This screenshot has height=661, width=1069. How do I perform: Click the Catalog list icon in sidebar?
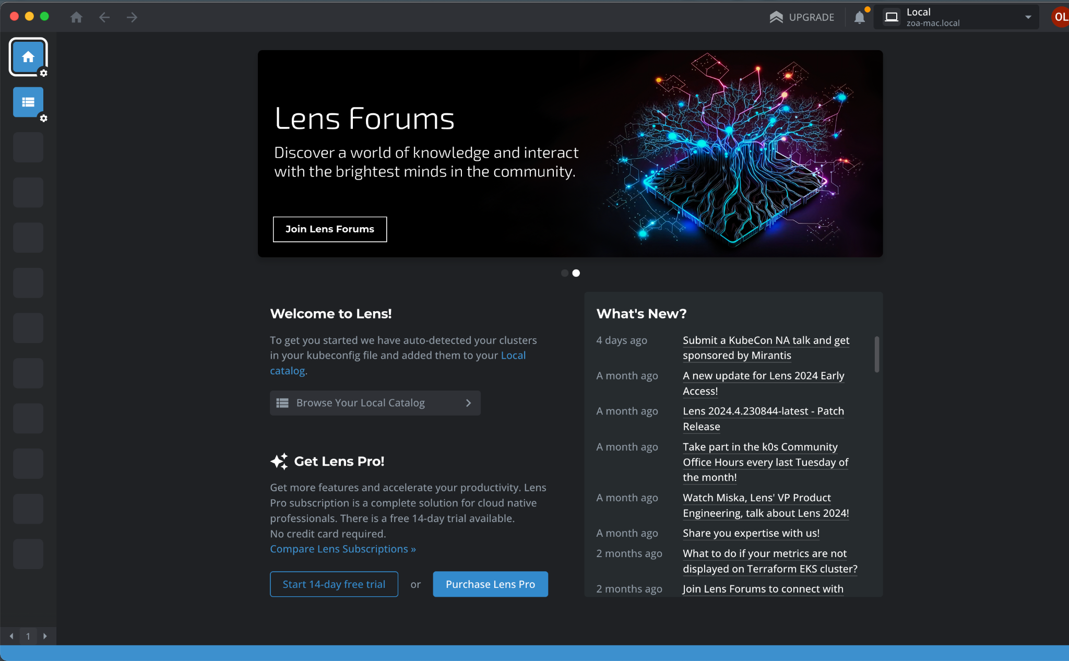click(x=28, y=102)
